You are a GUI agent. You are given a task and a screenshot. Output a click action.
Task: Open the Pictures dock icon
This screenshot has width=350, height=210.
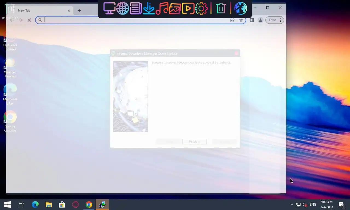click(x=175, y=8)
